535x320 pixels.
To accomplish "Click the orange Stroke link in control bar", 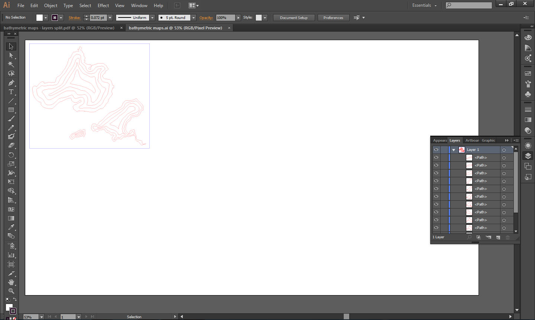I will 74,17.
